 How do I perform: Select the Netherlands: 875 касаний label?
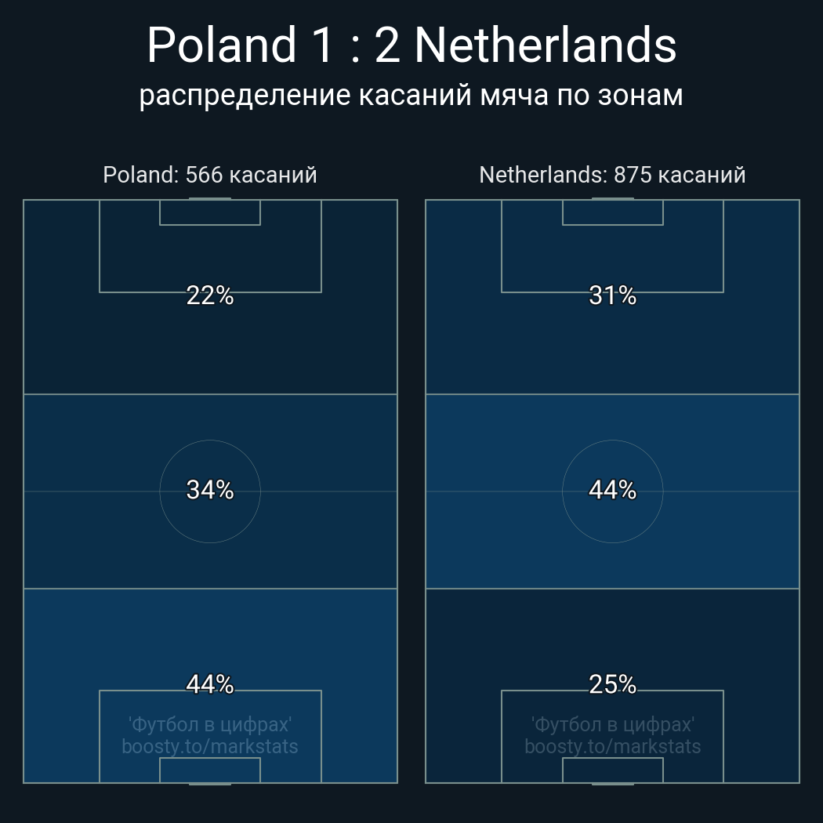coord(612,175)
